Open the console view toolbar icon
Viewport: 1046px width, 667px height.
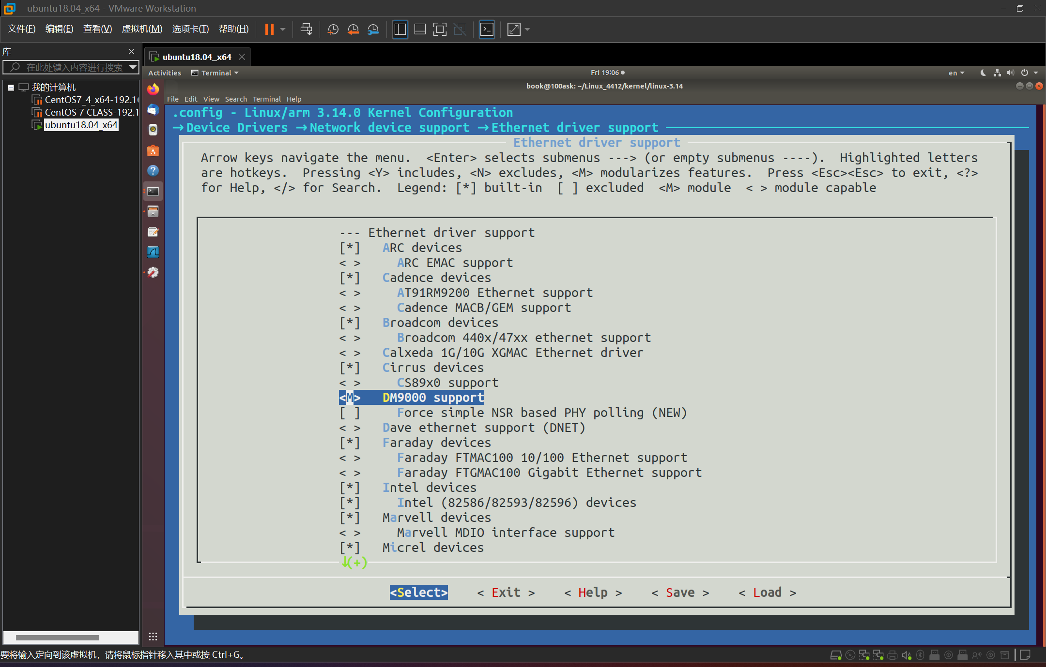[487, 30]
